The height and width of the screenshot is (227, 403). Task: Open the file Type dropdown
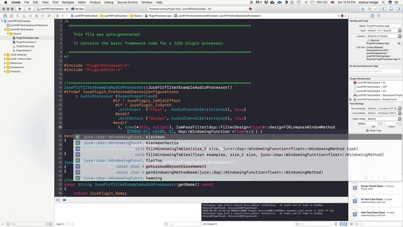[383, 30]
